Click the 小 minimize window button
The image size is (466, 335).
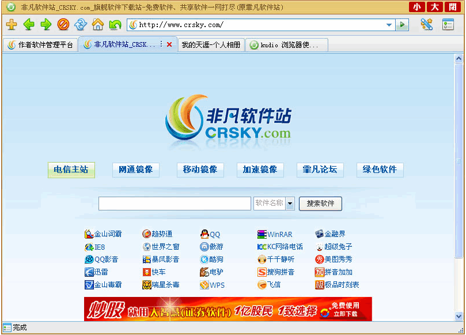(x=417, y=7)
